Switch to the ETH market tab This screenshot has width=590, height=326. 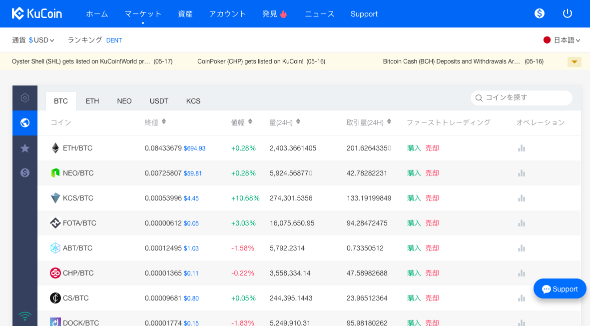pyautogui.click(x=92, y=101)
